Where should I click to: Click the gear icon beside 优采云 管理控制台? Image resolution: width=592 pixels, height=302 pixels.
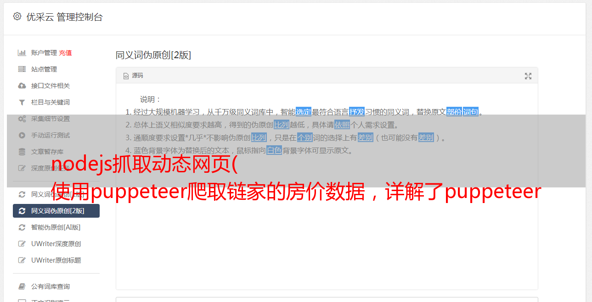point(17,16)
